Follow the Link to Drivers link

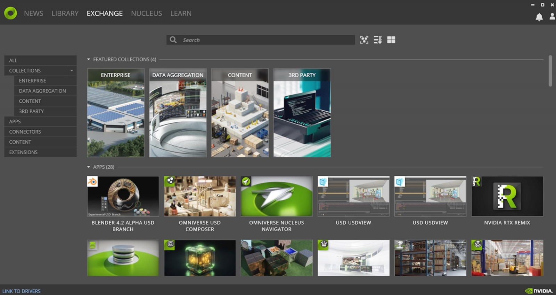(x=22, y=291)
